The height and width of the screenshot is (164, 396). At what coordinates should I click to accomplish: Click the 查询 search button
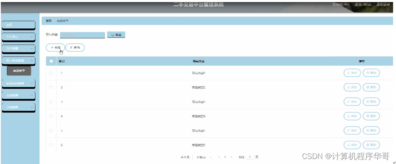tap(116, 35)
